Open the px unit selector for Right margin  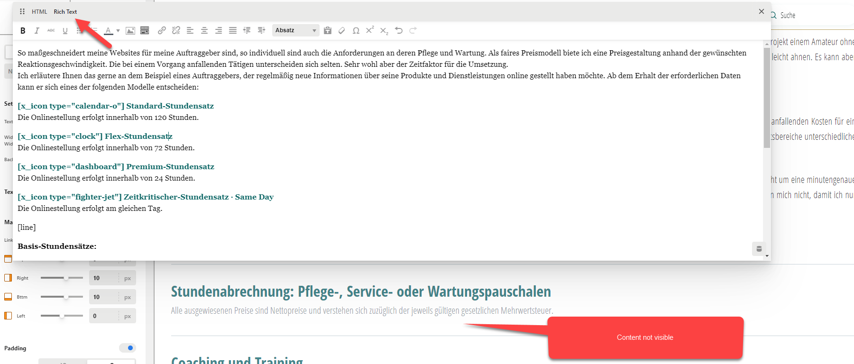coord(128,278)
